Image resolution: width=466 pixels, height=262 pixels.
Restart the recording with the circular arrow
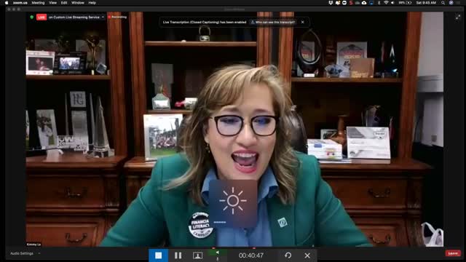(288, 255)
